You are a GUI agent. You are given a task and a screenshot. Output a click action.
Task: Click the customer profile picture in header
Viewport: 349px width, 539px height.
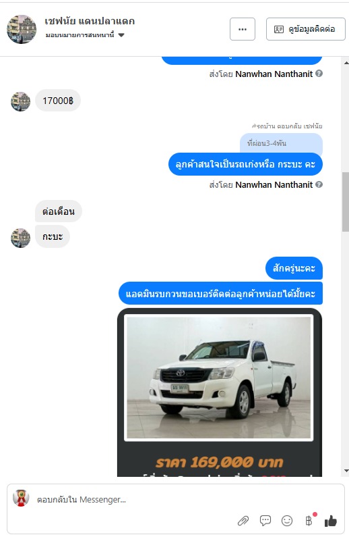click(22, 29)
